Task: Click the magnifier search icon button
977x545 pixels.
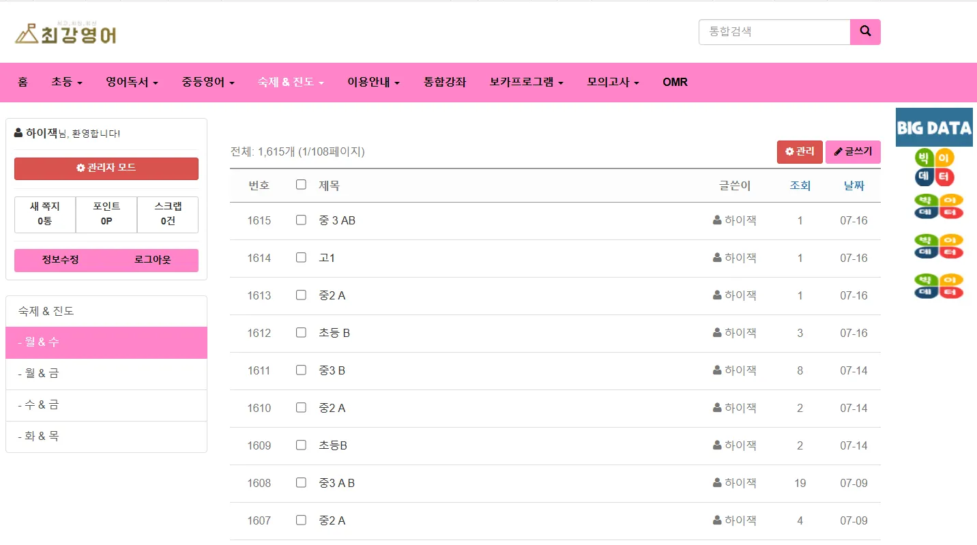Action: coord(865,31)
